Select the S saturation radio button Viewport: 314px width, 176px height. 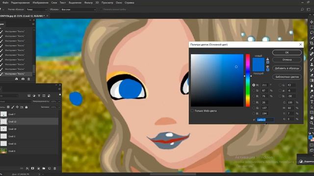pyautogui.click(x=254, y=90)
